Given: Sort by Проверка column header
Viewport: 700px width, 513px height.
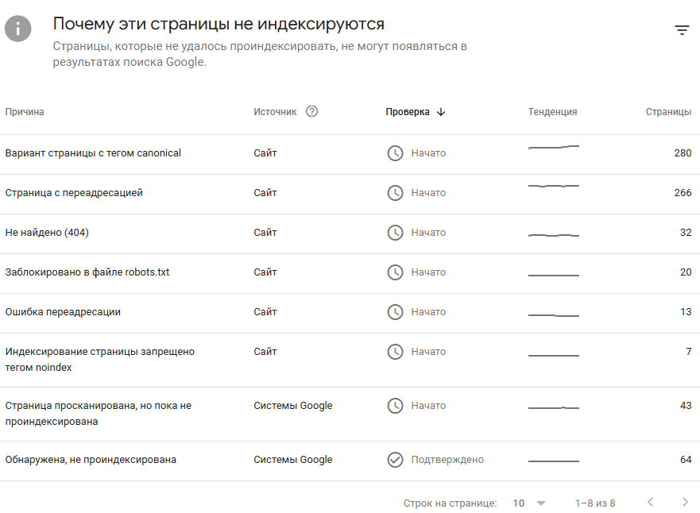Looking at the screenshot, I should point(408,112).
